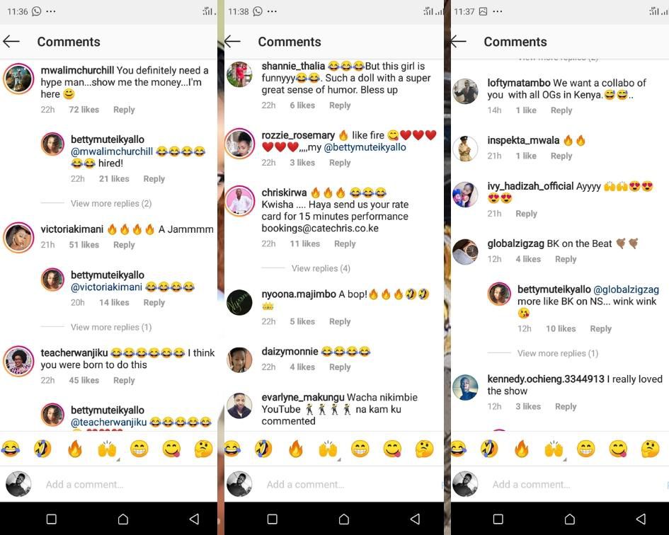Tap the back arrow in the middle Comments screen
The width and height of the screenshot is (669, 535).
[x=232, y=41]
